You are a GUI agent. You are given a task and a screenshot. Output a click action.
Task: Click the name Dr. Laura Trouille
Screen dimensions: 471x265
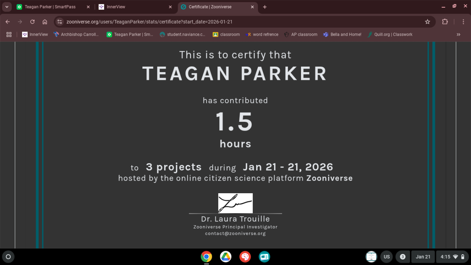235,219
